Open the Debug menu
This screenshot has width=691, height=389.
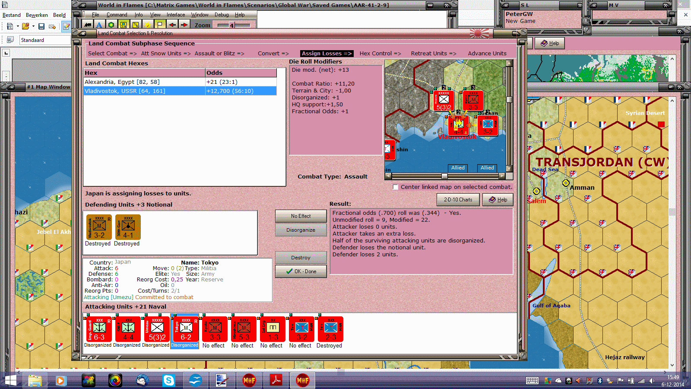coord(222,15)
